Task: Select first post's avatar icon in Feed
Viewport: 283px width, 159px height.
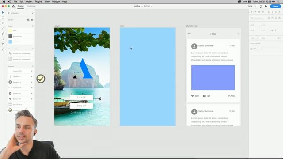Action: click(x=194, y=46)
